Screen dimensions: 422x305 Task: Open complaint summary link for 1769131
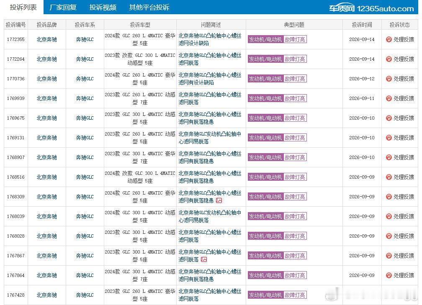pos(210,137)
